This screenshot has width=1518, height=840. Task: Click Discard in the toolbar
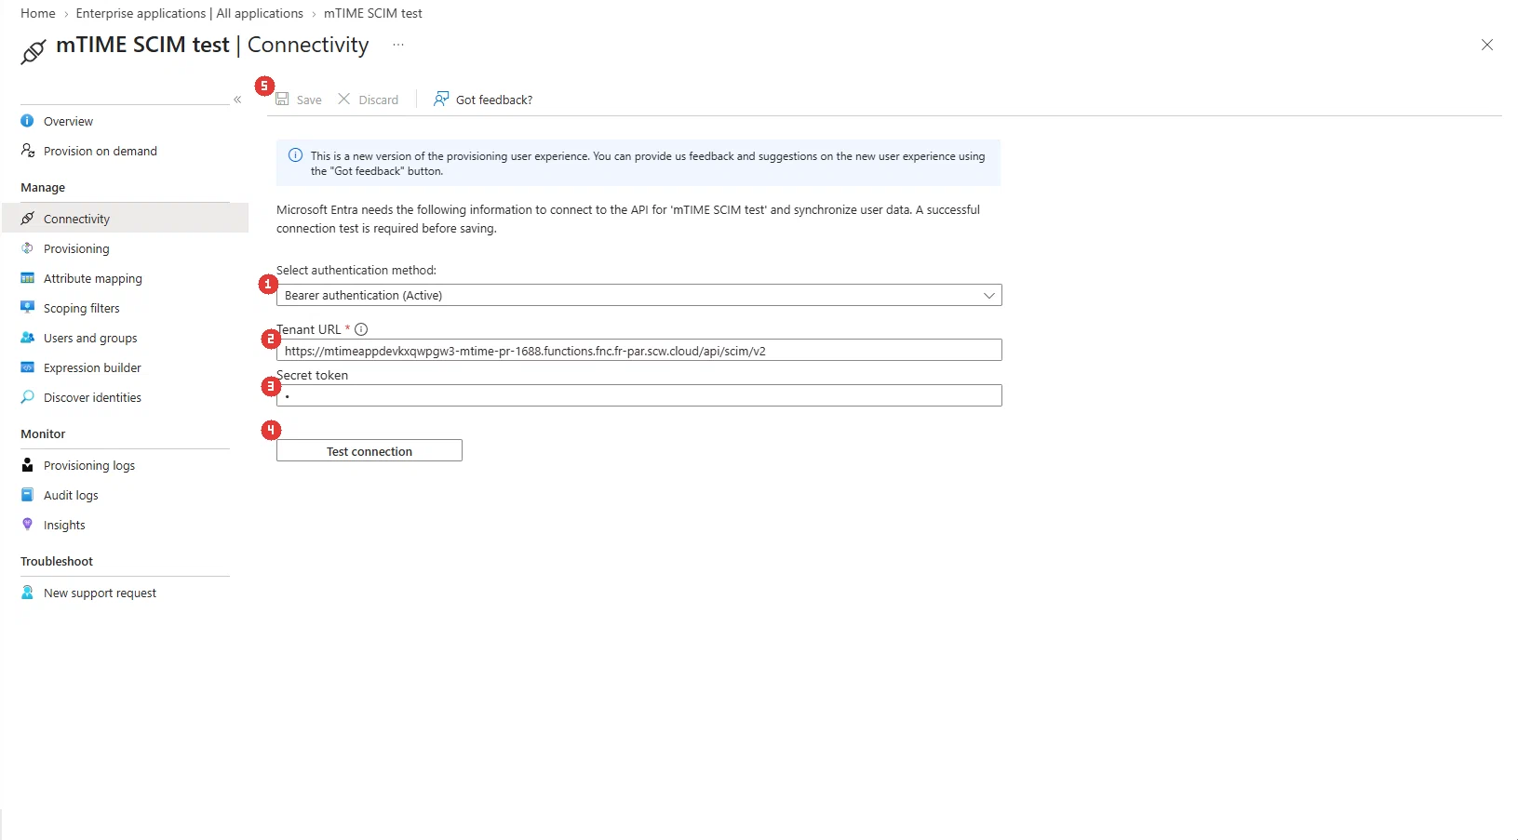369,100
